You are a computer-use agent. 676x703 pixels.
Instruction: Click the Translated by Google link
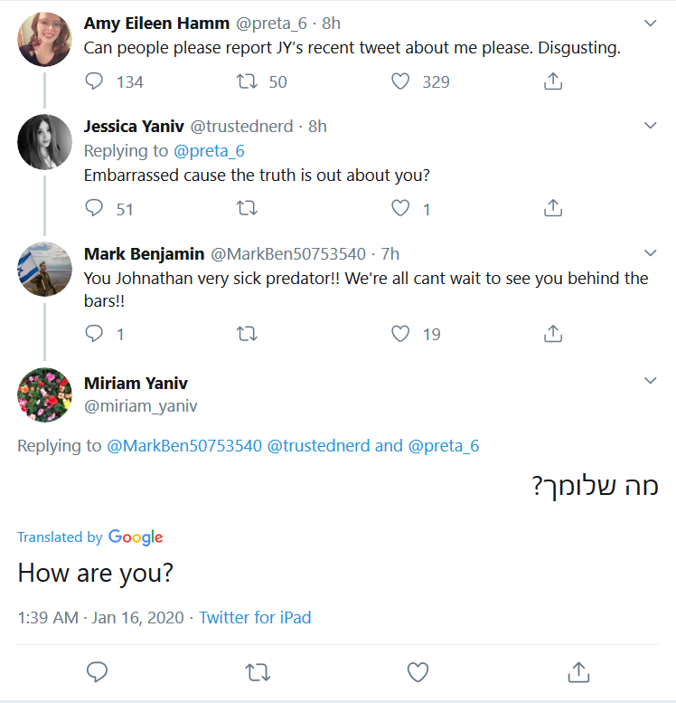(90, 537)
